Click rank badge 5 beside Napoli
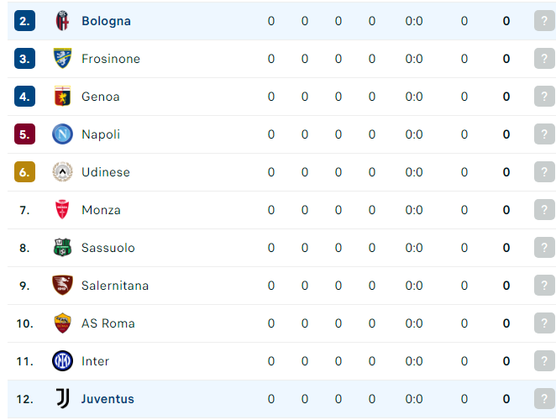 (25, 134)
